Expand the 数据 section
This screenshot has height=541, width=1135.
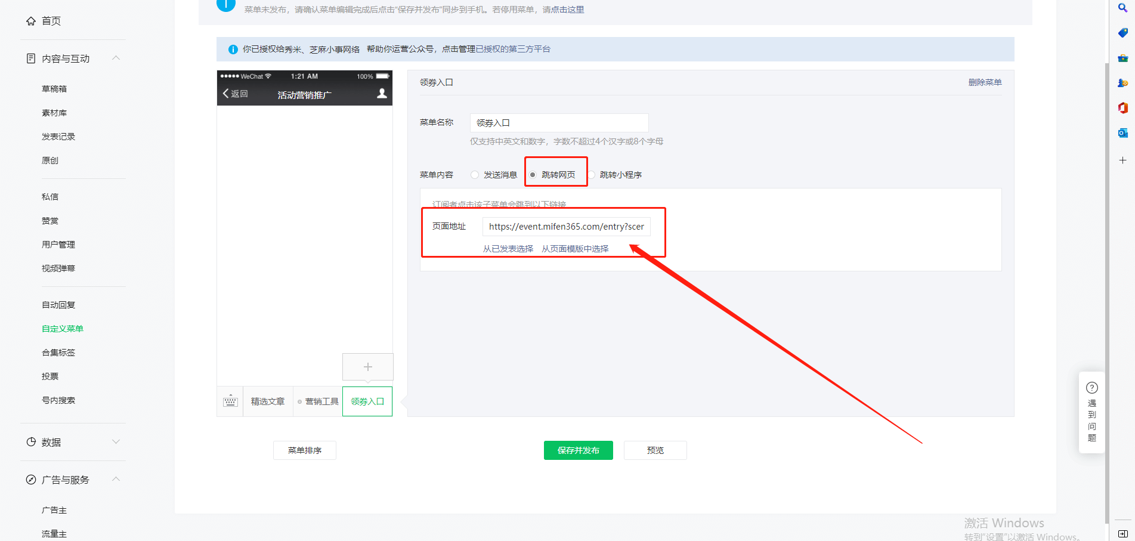116,441
